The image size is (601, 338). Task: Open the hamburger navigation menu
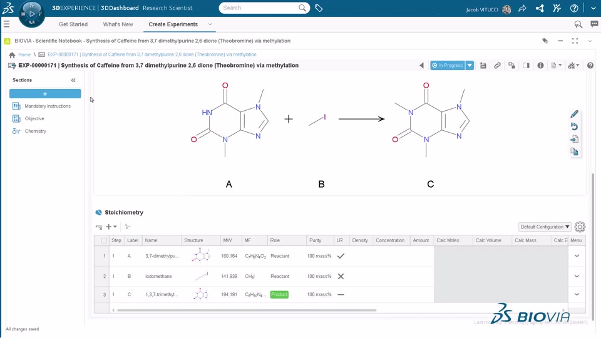[x=6, y=24]
